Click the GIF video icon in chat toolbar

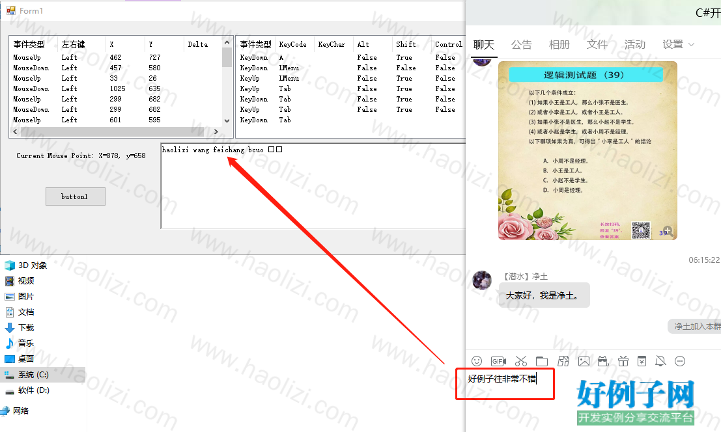pos(498,361)
